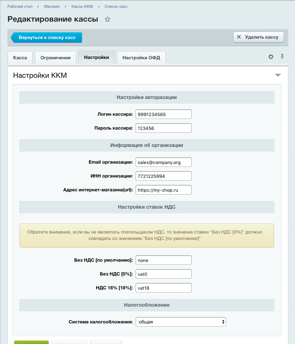Screen dimensions: 295x344
Task: Edit the Email организации field
Action: (x=163, y=162)
